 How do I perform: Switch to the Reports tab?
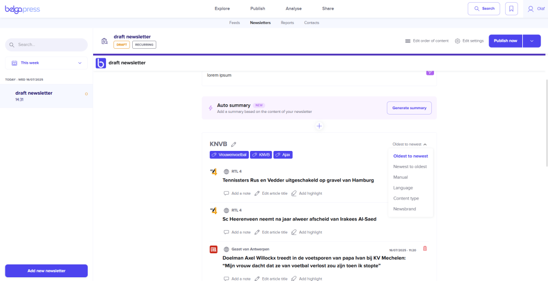pyautogui.click(x=287, y=22)
